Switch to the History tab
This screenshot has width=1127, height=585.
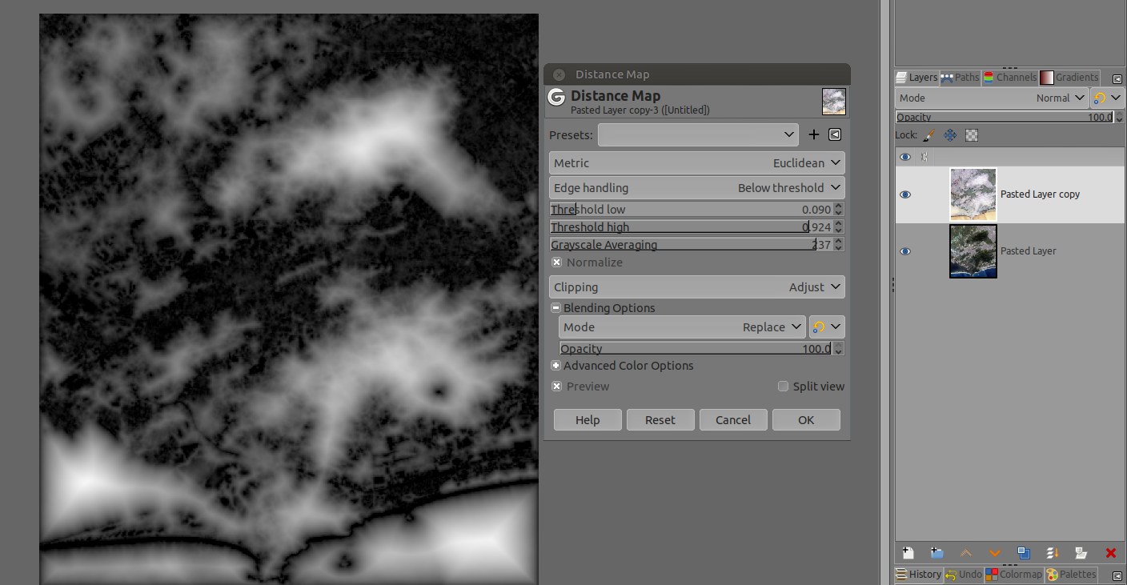click(919, 575)
